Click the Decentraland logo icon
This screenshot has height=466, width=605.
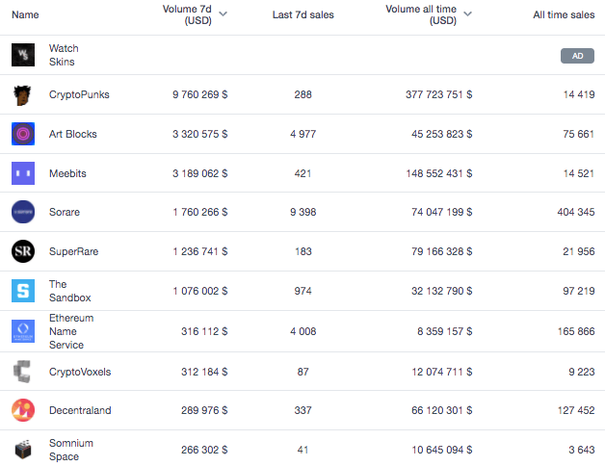23,410
